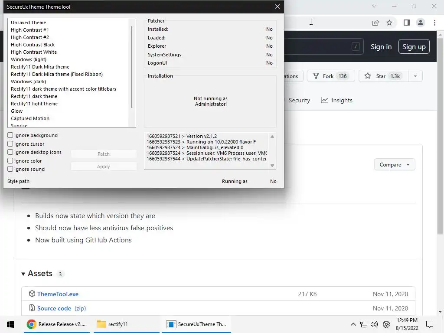Click the GitHub slash search shortcut icon

coord(356,46)
